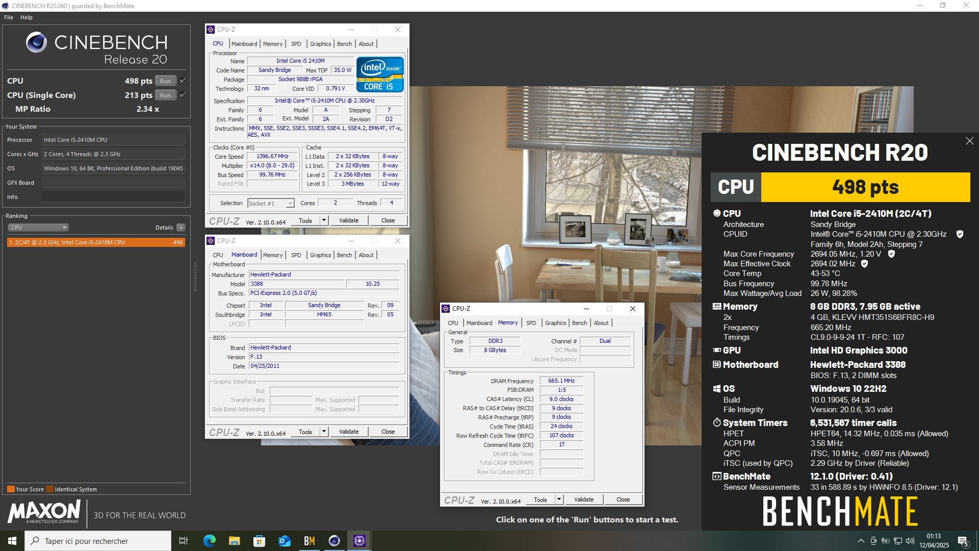Open Memory tab in Mainboard CPU-Z window

pyautogui.click(x=273, y=255)
